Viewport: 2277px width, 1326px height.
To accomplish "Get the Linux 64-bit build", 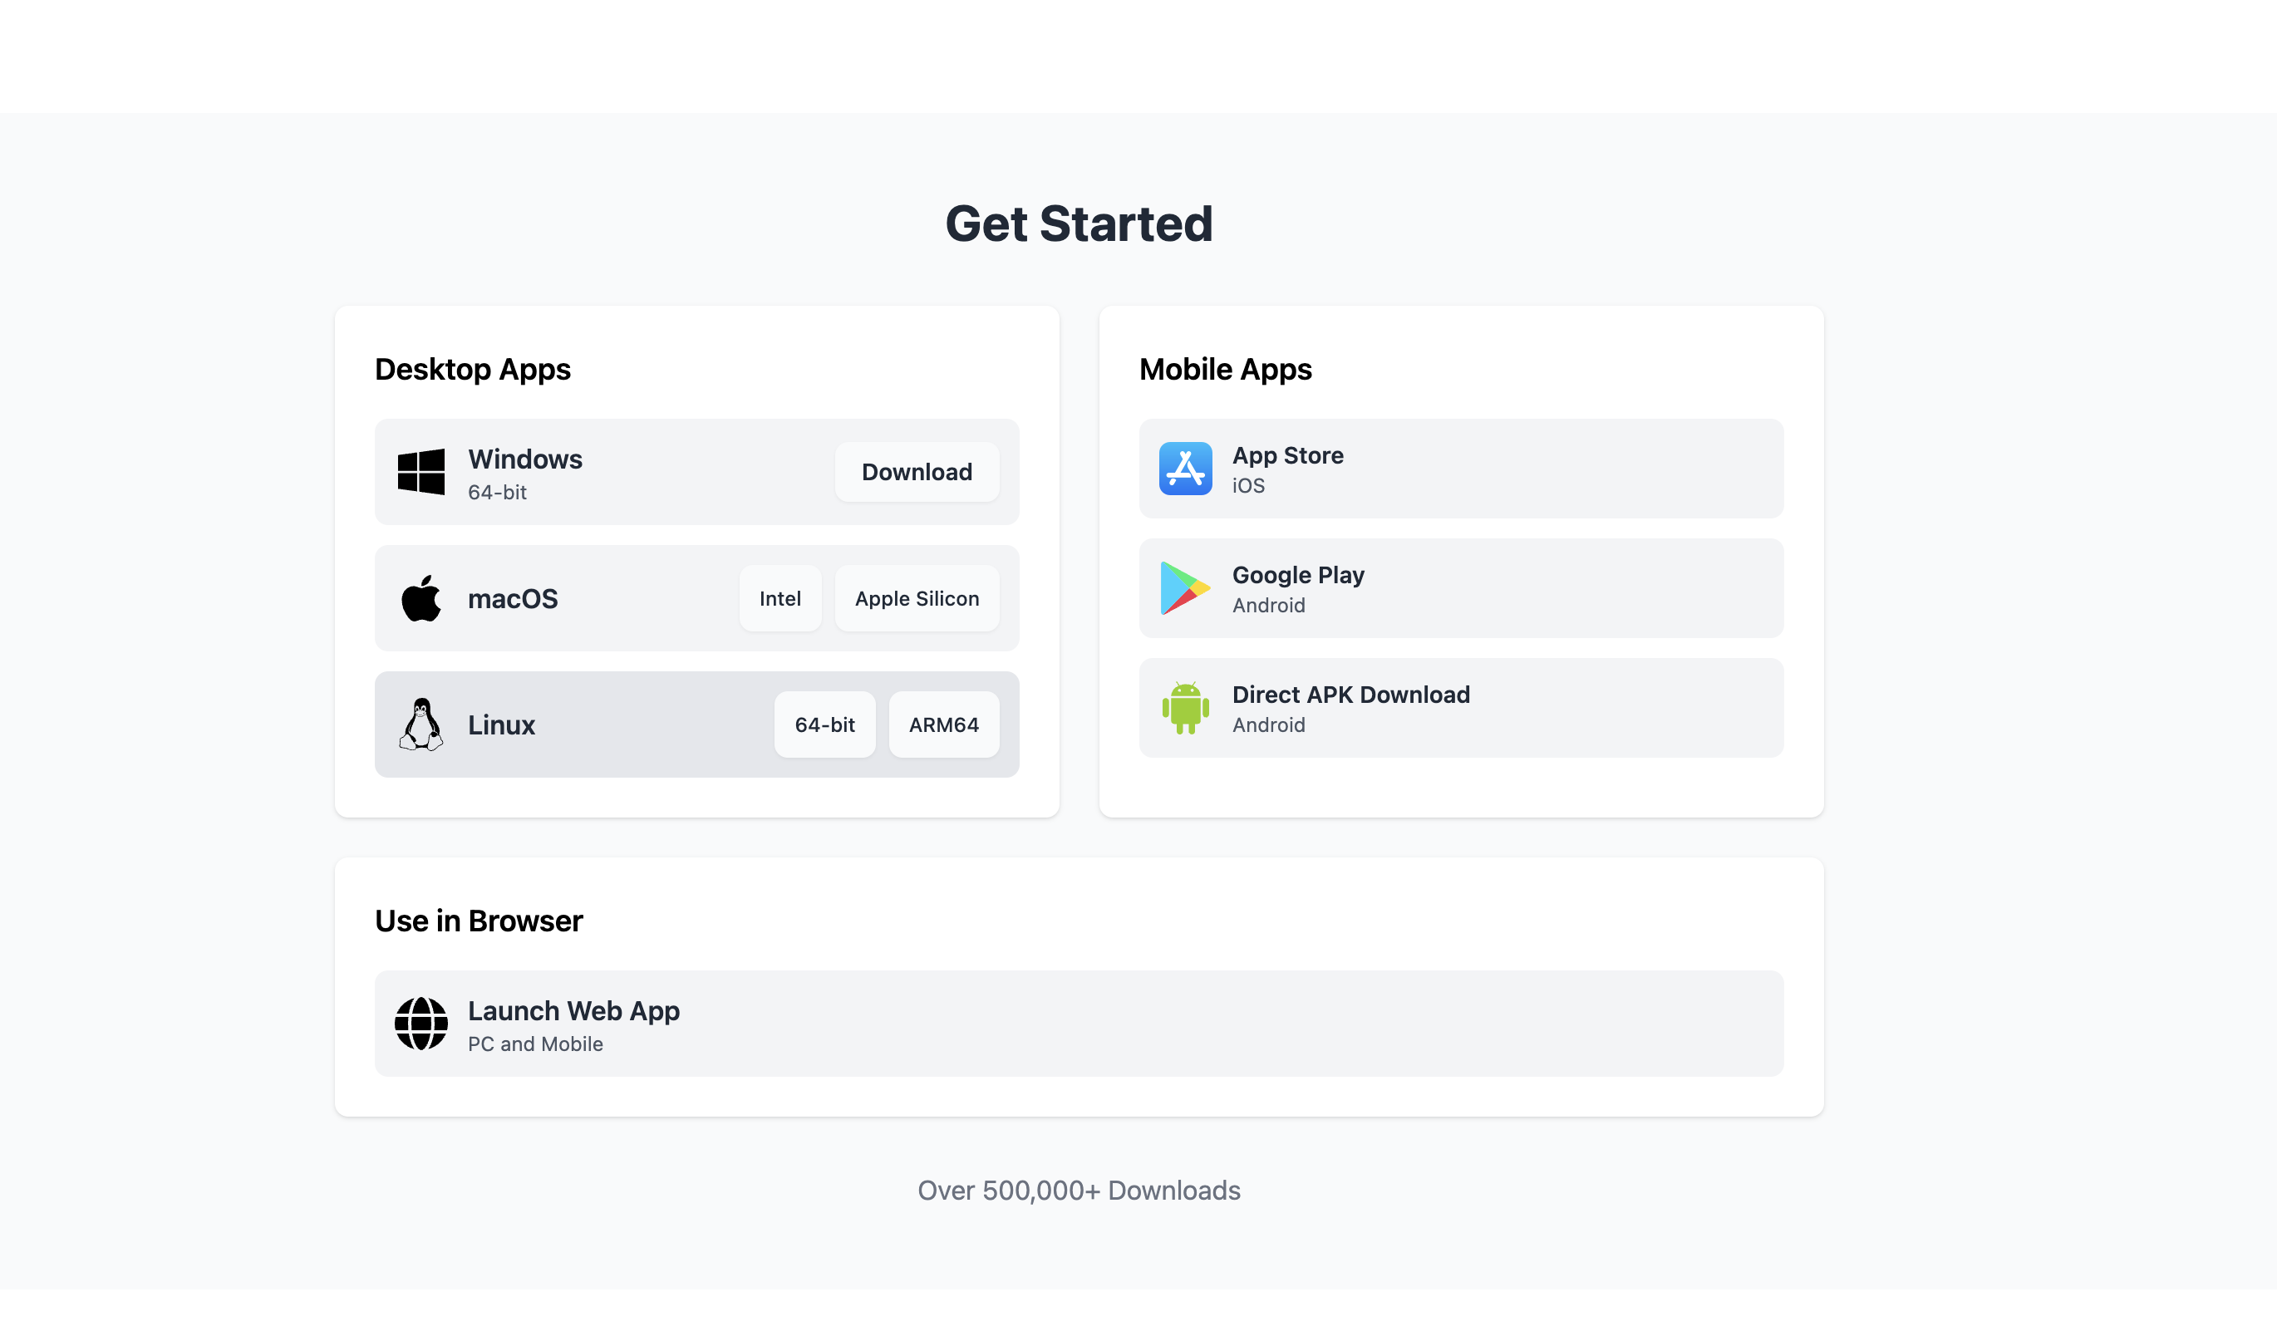I will coord(824,724).
